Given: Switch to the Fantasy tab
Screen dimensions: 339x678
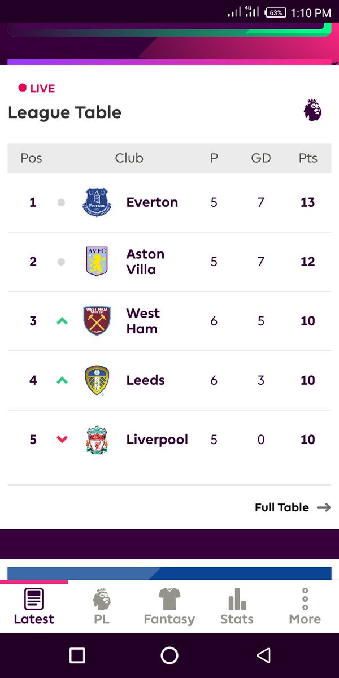Looking at the screenshot, I should coord(169,607).
